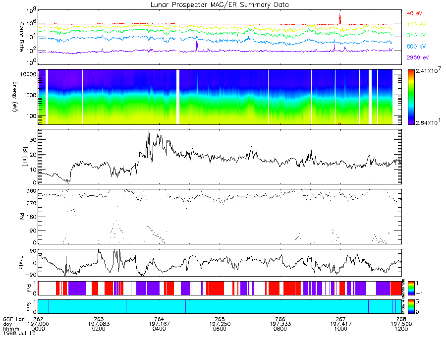The height and width of the screenshot is (347, 446).
Task: Click the '267' GSE longitude label
Action: tap(341, 319)
